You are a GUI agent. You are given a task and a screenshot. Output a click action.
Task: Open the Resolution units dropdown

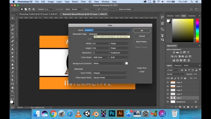[x=120, y=53]
